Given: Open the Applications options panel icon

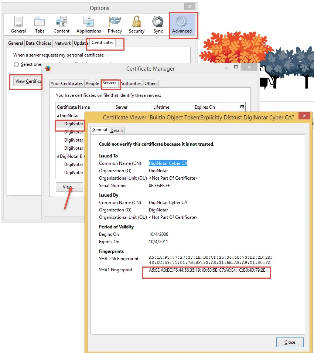Looking at the screenshot, I should 89,25.
